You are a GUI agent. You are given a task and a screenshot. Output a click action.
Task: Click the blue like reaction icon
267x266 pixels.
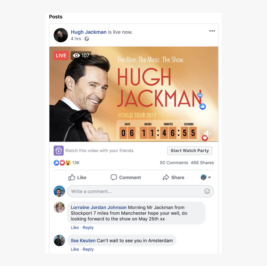(57, 163)
